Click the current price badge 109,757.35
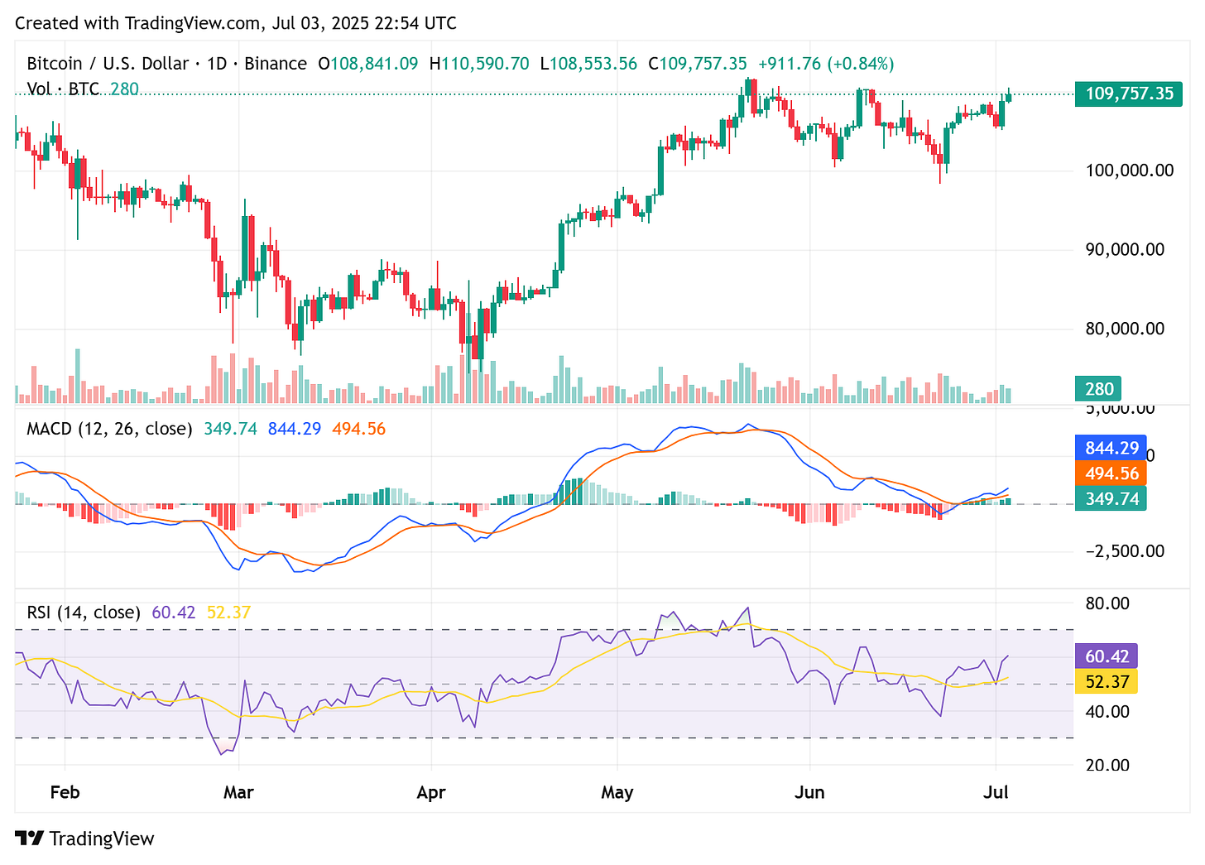 [1128, 94]
